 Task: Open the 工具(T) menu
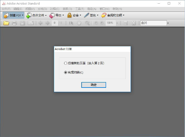click(80, 9)
